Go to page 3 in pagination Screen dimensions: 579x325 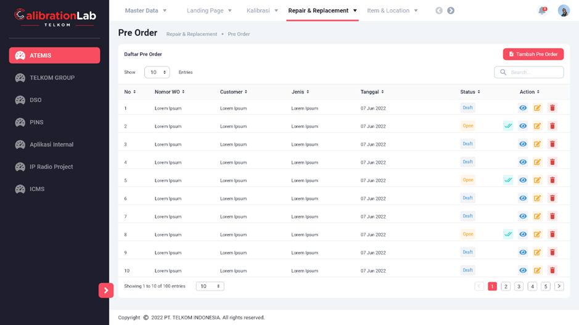519,286
